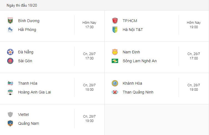This screenshot has width=209, height=135.
Task: Click the Hà Nội T&T team crest
Action: [115, 30]
